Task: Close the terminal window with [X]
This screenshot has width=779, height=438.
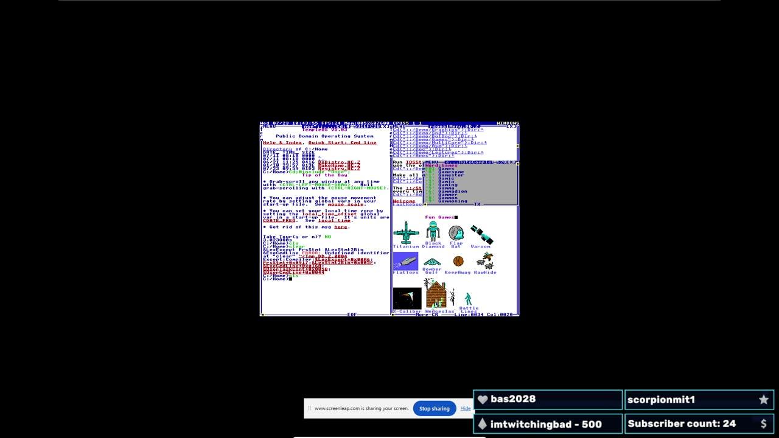Action: tap(385, 127)
